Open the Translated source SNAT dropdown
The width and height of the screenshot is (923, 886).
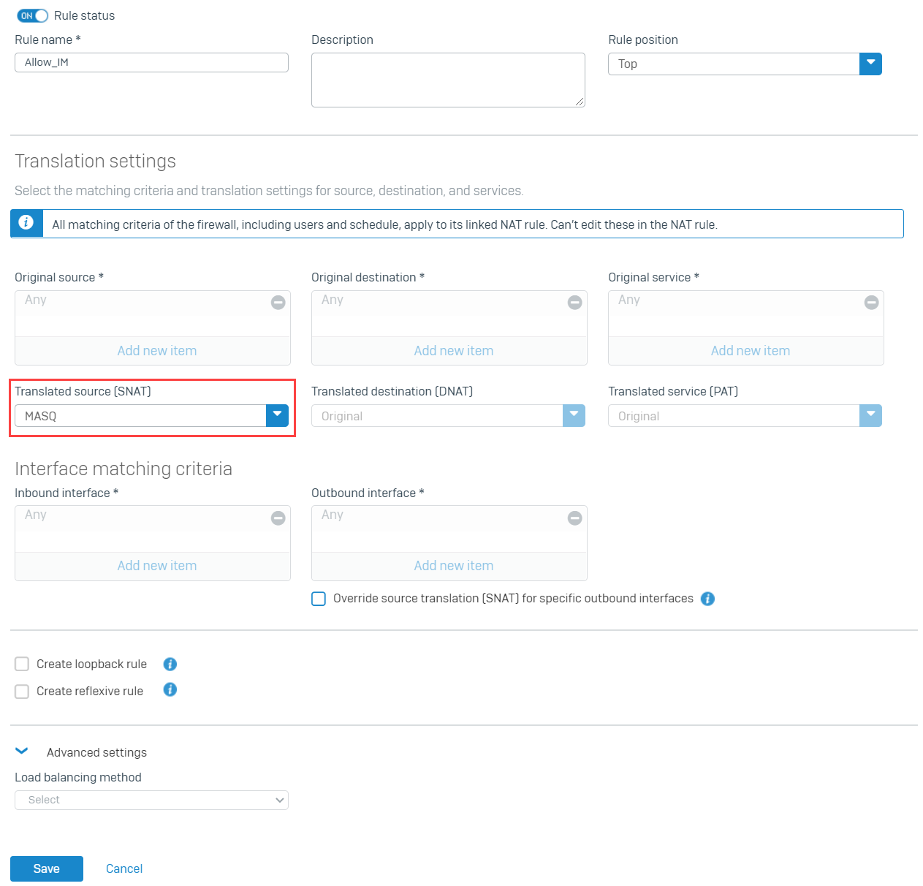(277, 415)
